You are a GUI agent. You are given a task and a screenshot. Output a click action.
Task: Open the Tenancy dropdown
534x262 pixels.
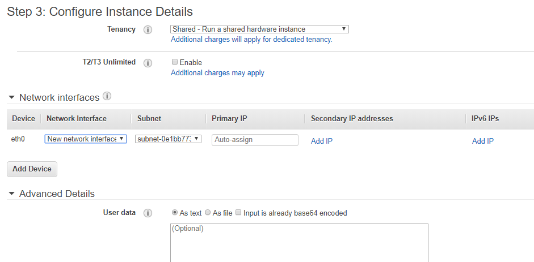[259, 29]
